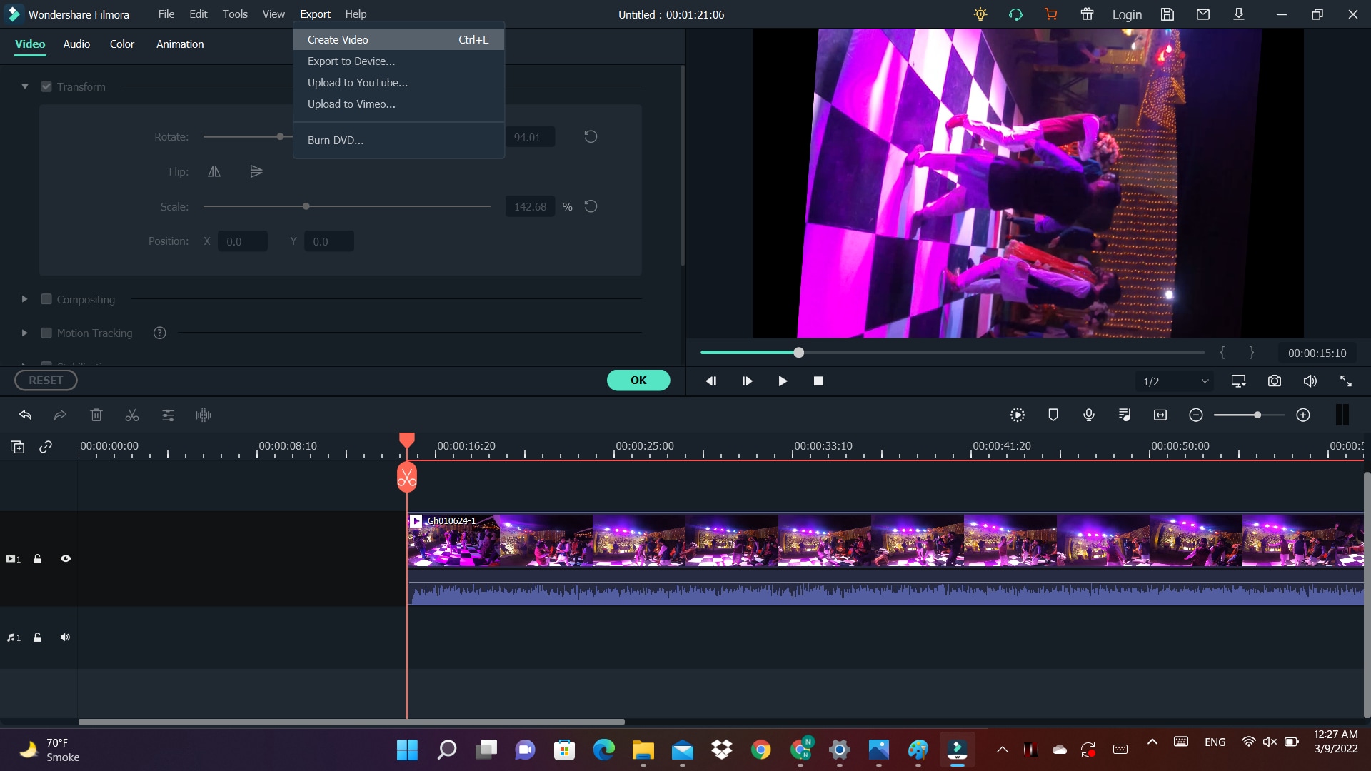Select Upload to Vimeo menu entry
This screenshot has width=1371, height=771.
(x=398, y=104)
